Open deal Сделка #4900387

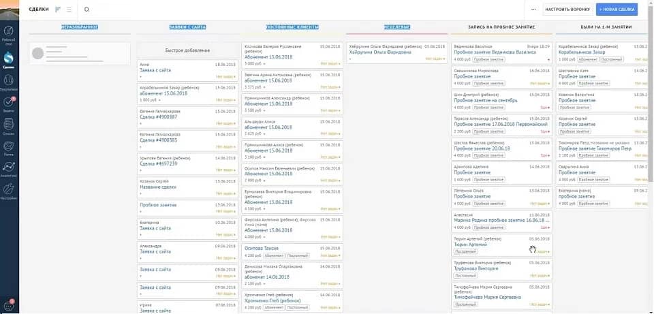159,117
